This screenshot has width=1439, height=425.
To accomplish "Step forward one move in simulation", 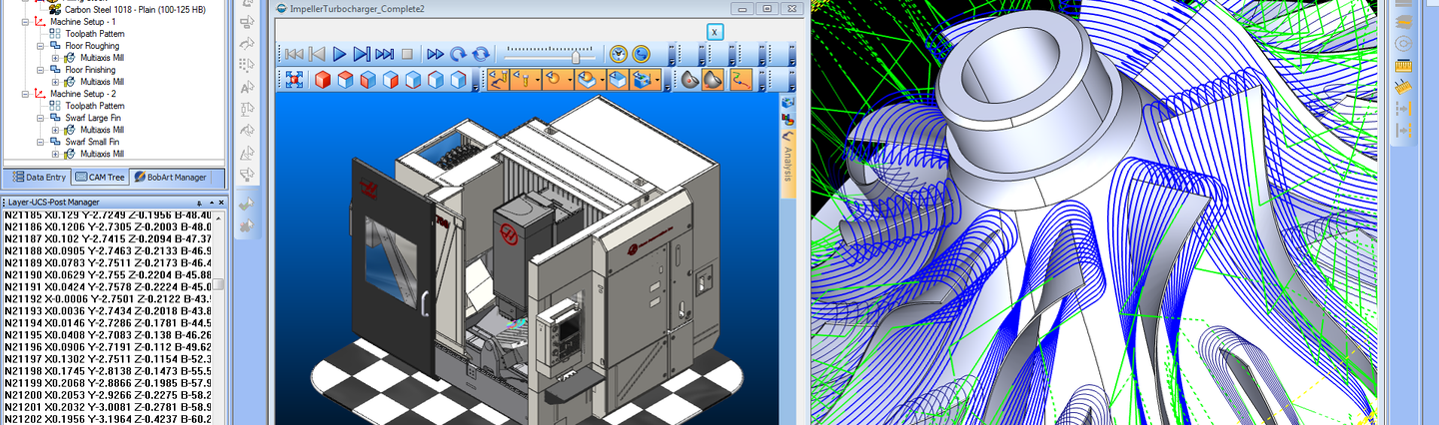I will click(x=362, y=54).
